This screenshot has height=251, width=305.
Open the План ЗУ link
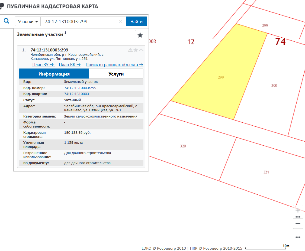43,65
